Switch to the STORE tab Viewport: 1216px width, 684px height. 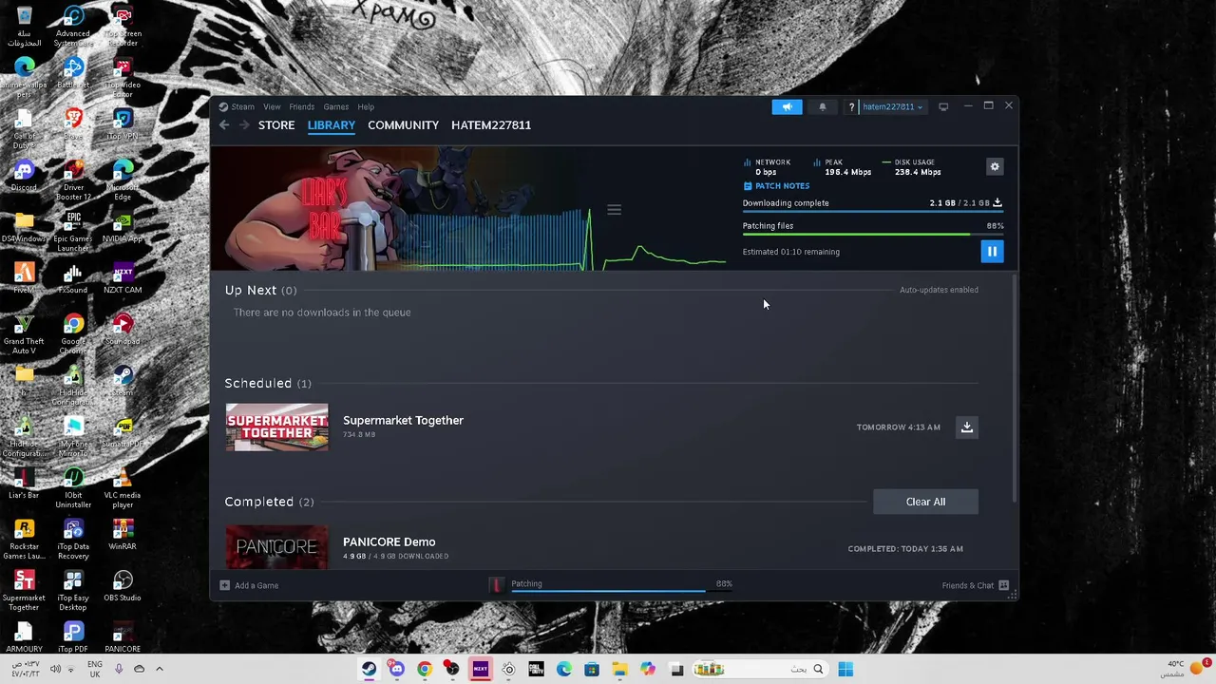click(276, 125)
